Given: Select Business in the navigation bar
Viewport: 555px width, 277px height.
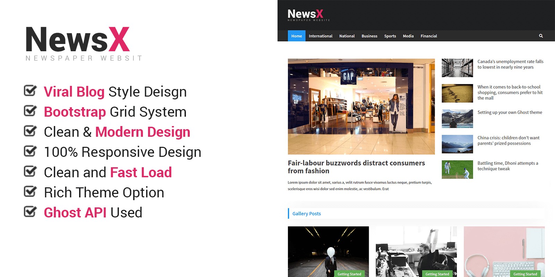Looking at the screenshot, I should point(369,36).
